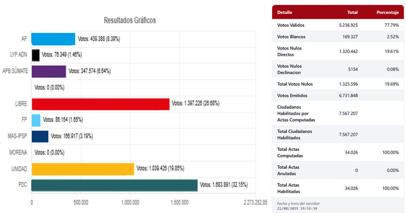Select the purple APB SÚMATE bar
The image size is (406, 213).
[x=48, y=72]
